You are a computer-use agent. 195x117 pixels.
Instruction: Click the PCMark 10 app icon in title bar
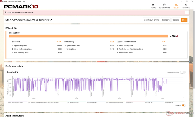2,1
